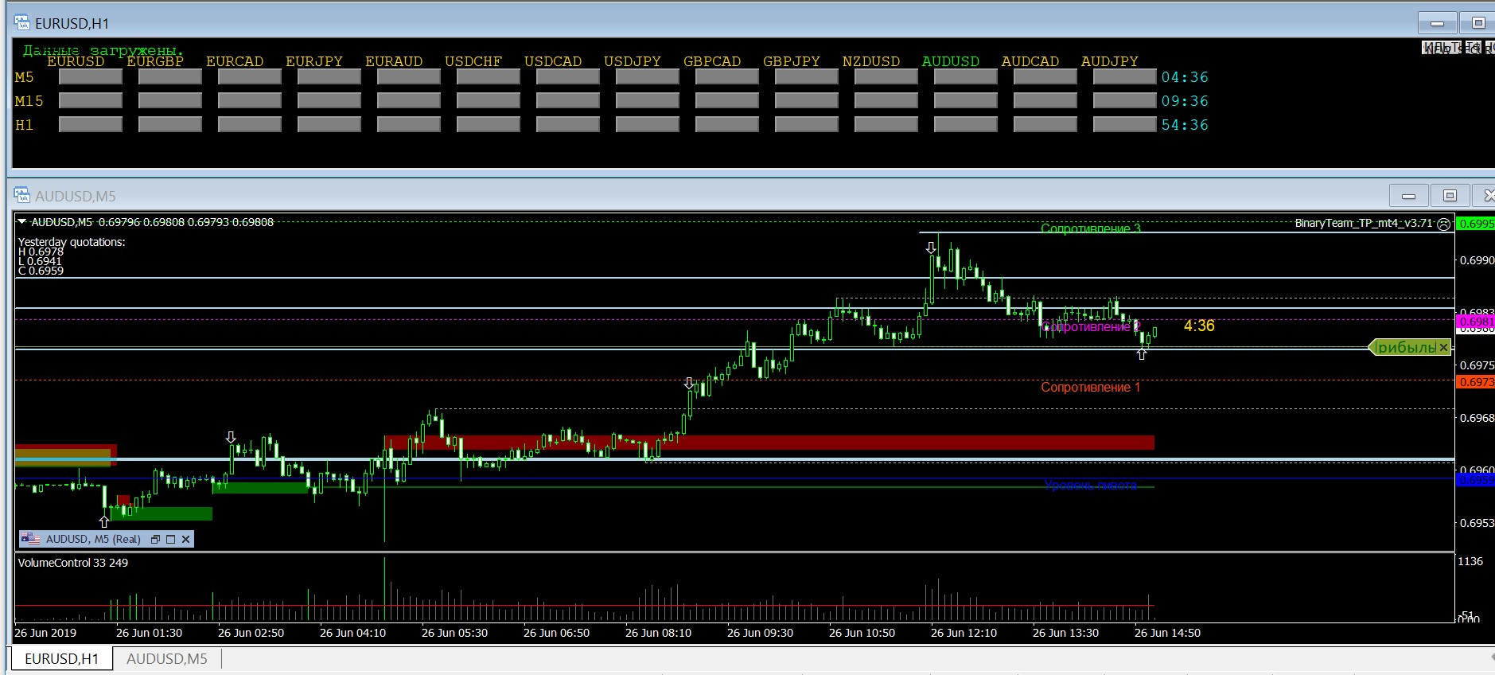
Task: Click the down arrow signal near 12:10 peak
Action: 931,248
